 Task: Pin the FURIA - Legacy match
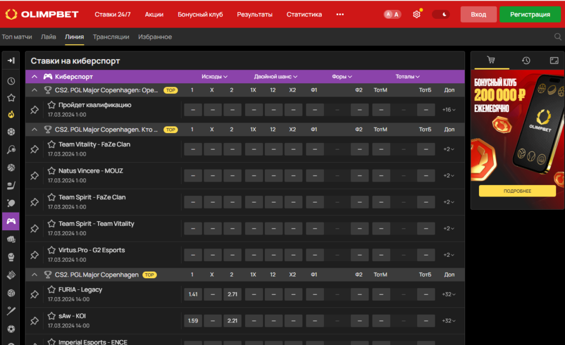click(x=34, y=294)
